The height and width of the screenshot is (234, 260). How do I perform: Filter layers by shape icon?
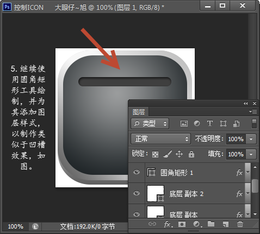click(x=223, y=124)
